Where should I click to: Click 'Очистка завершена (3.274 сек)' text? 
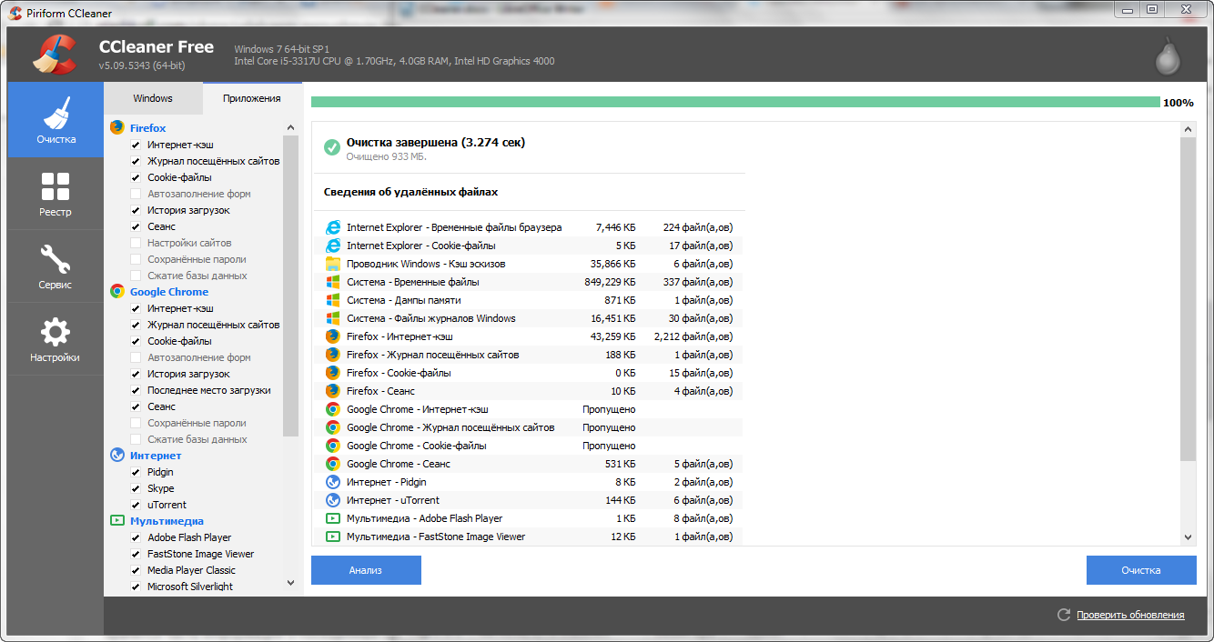(x=436, y=143)
